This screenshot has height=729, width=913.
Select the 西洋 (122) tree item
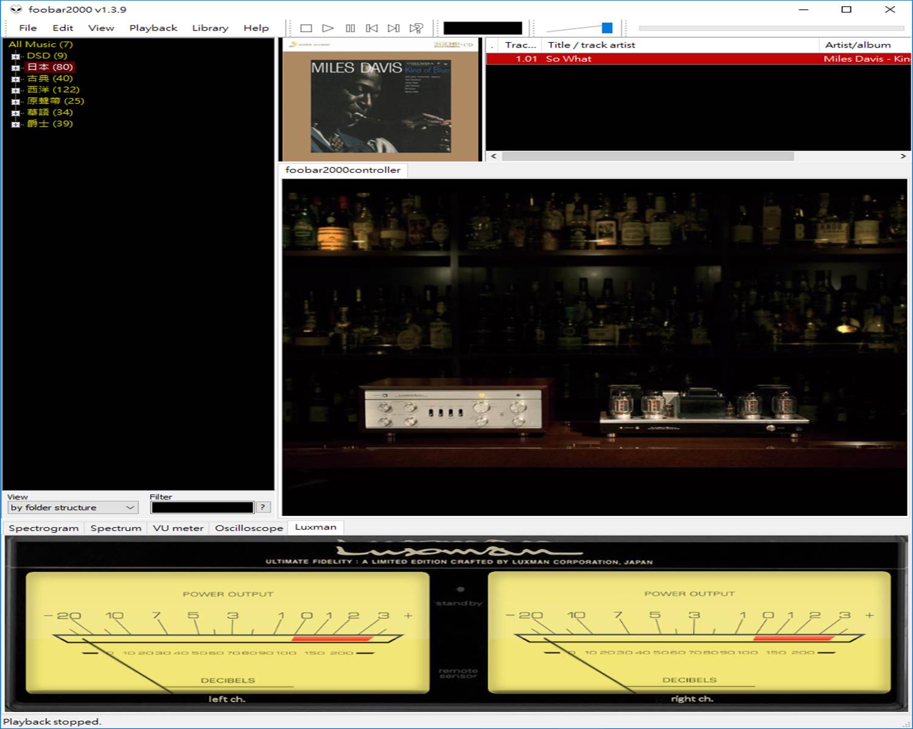tap(53, 90)
